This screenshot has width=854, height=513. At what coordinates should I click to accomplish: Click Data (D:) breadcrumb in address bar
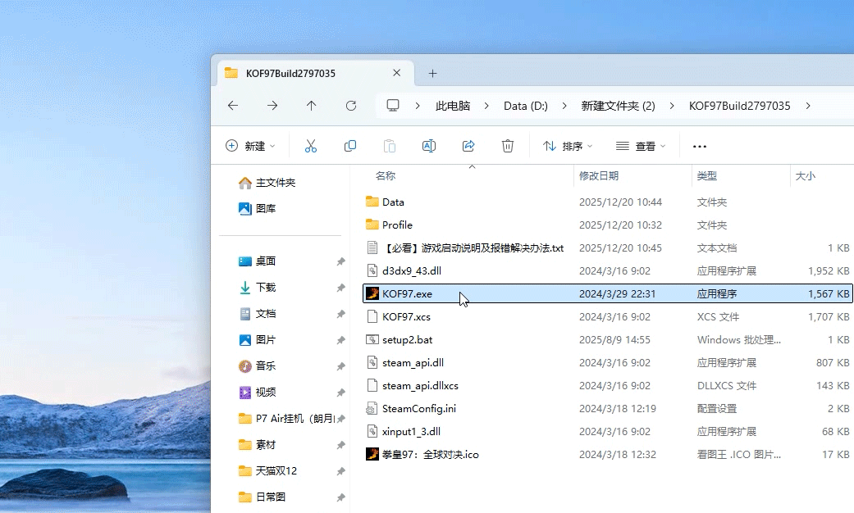526,106
